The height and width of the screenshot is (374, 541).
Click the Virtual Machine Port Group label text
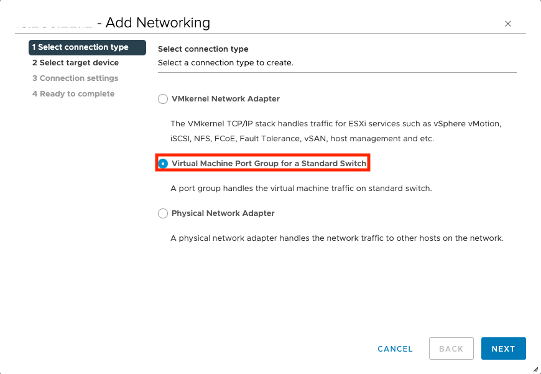[269, 164]
